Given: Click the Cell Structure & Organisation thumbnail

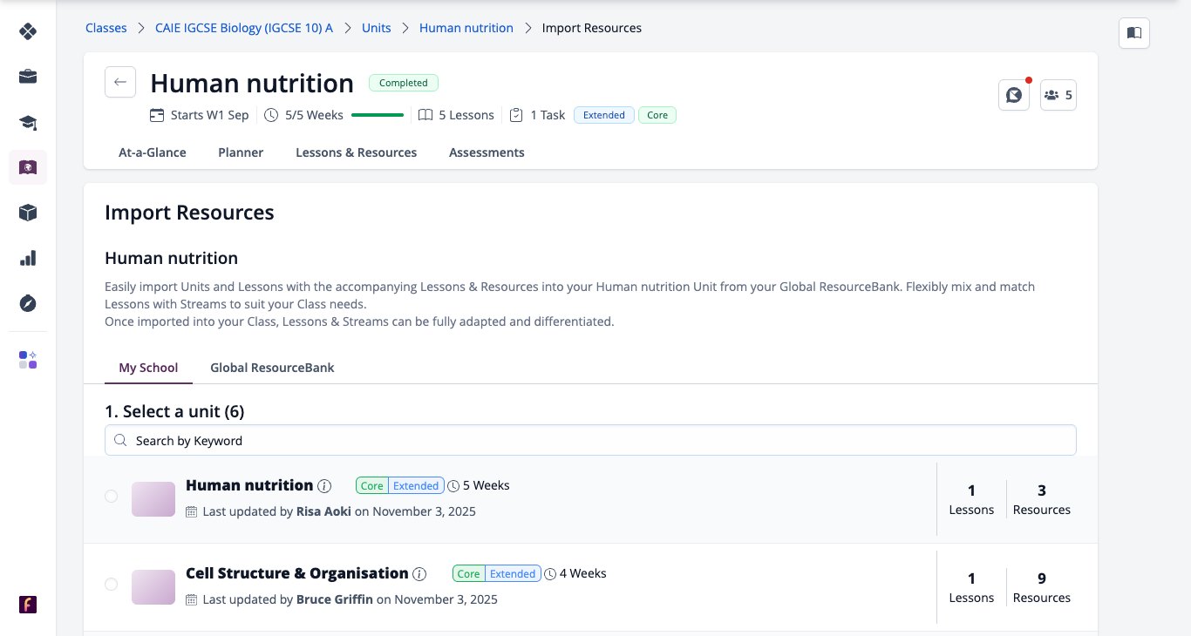Looking at the screenshot, I should 153,587.
